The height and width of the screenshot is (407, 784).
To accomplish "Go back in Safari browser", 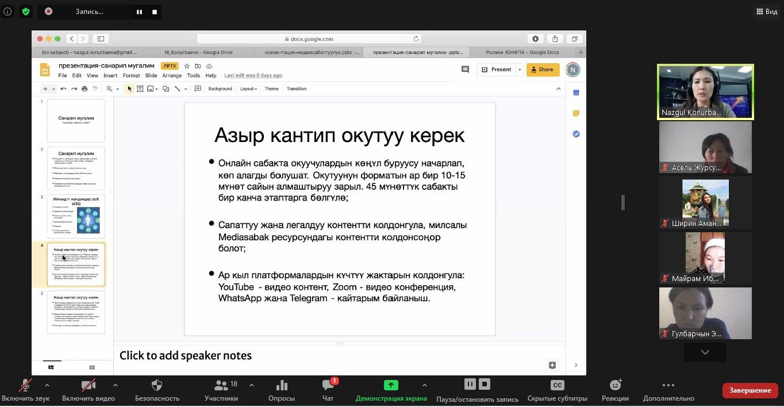I will 71,39.
